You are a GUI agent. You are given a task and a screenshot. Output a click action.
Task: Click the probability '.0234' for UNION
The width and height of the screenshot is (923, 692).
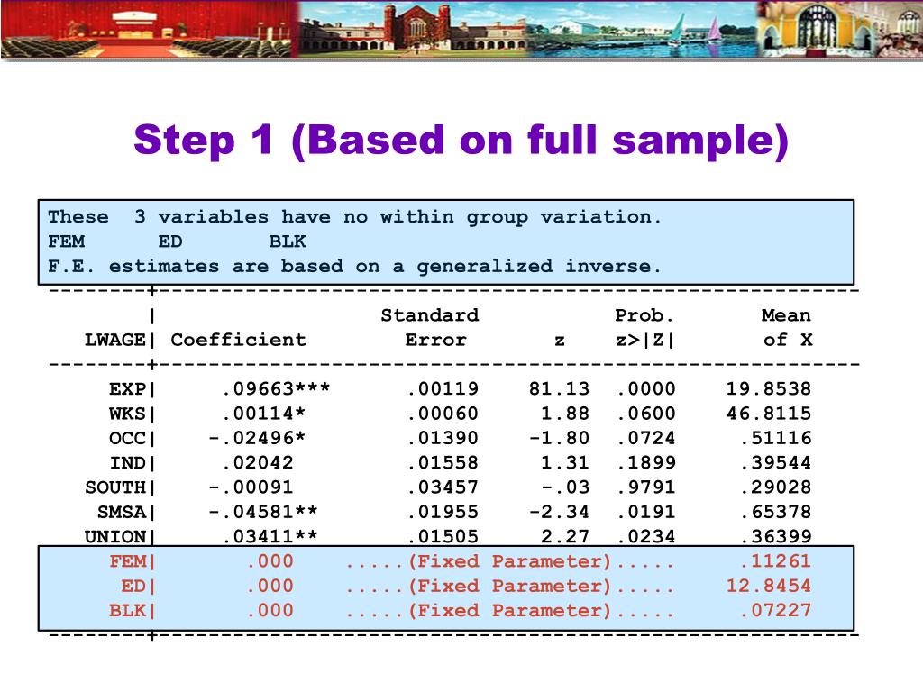coord(645,537)
